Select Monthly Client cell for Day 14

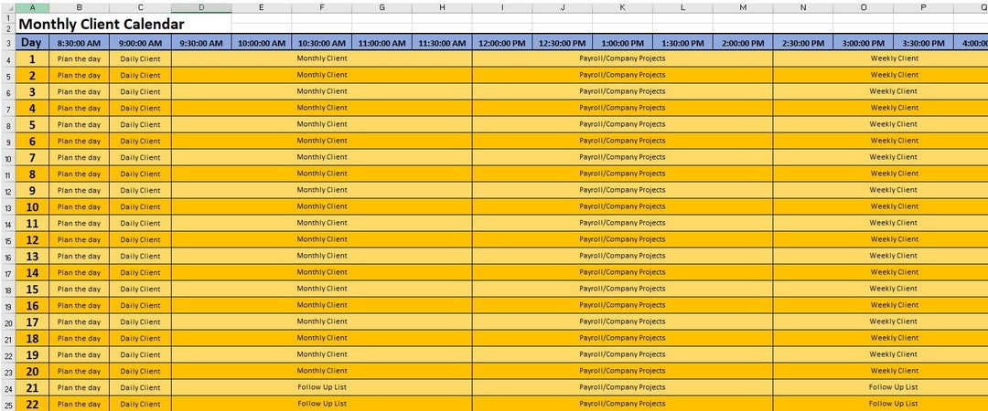321,272
